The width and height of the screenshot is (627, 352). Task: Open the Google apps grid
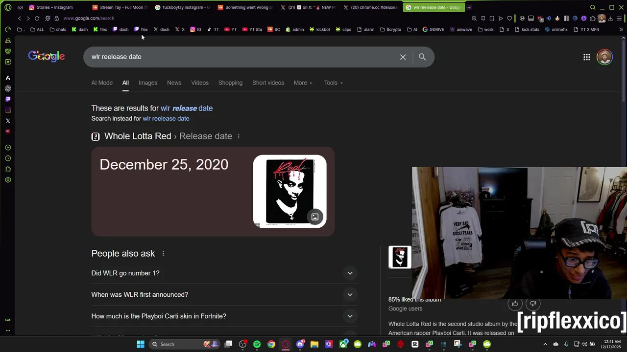pos(586,57)
